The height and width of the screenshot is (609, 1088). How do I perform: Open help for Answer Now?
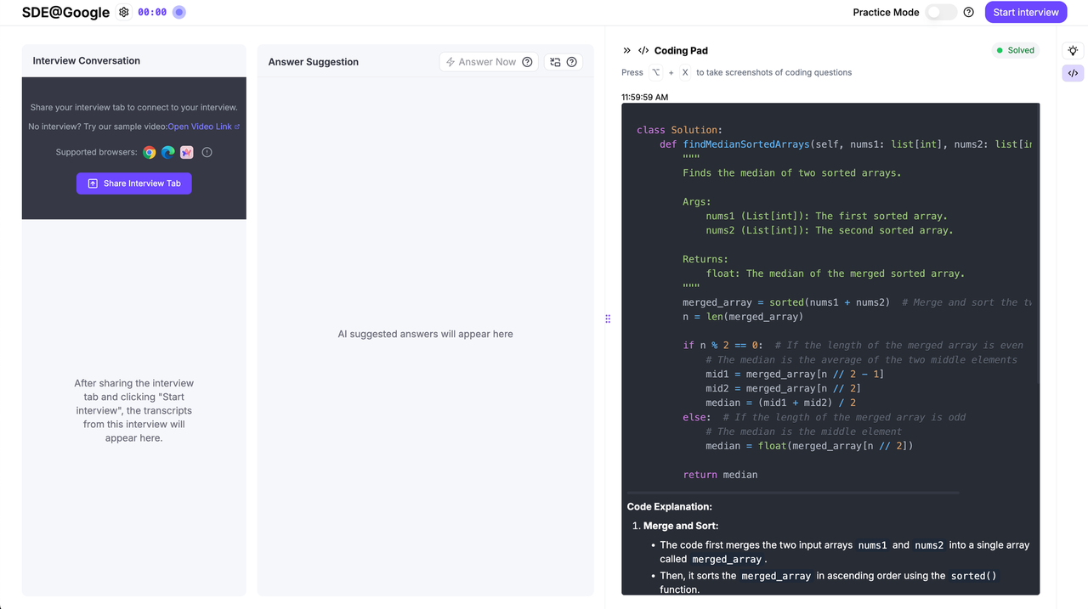click(527, 62)
